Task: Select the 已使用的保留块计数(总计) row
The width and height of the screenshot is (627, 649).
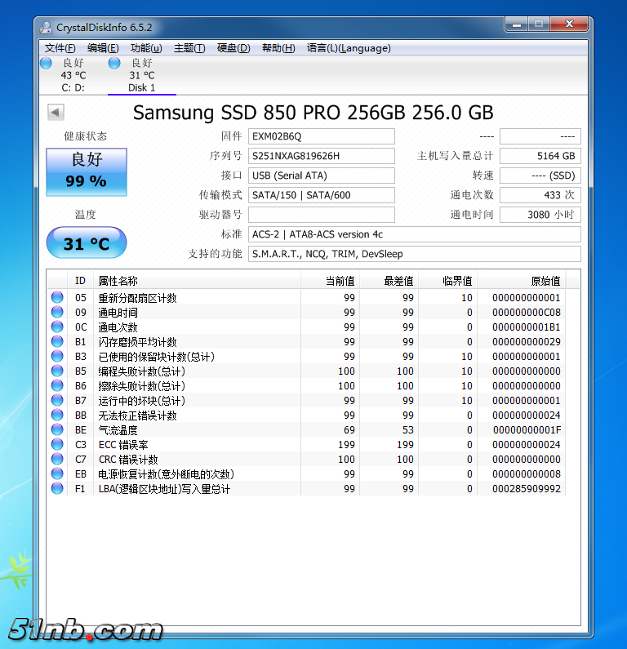Action: (306, 357)
